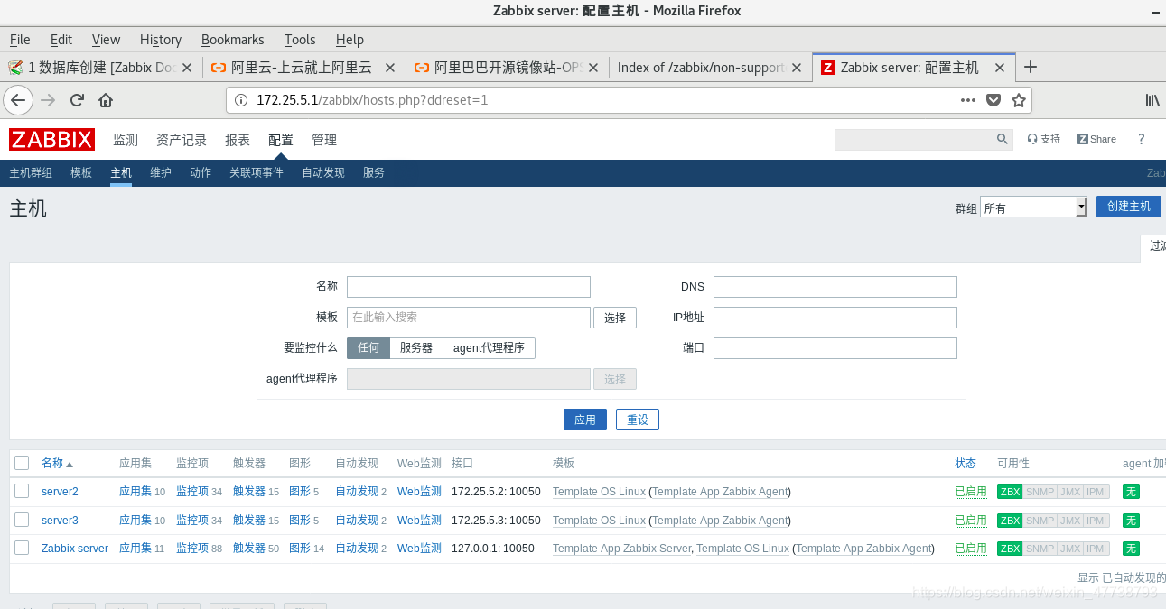Click the IP地址 filter input
This screenshot has width=1166, height=609.
(835, 318)
